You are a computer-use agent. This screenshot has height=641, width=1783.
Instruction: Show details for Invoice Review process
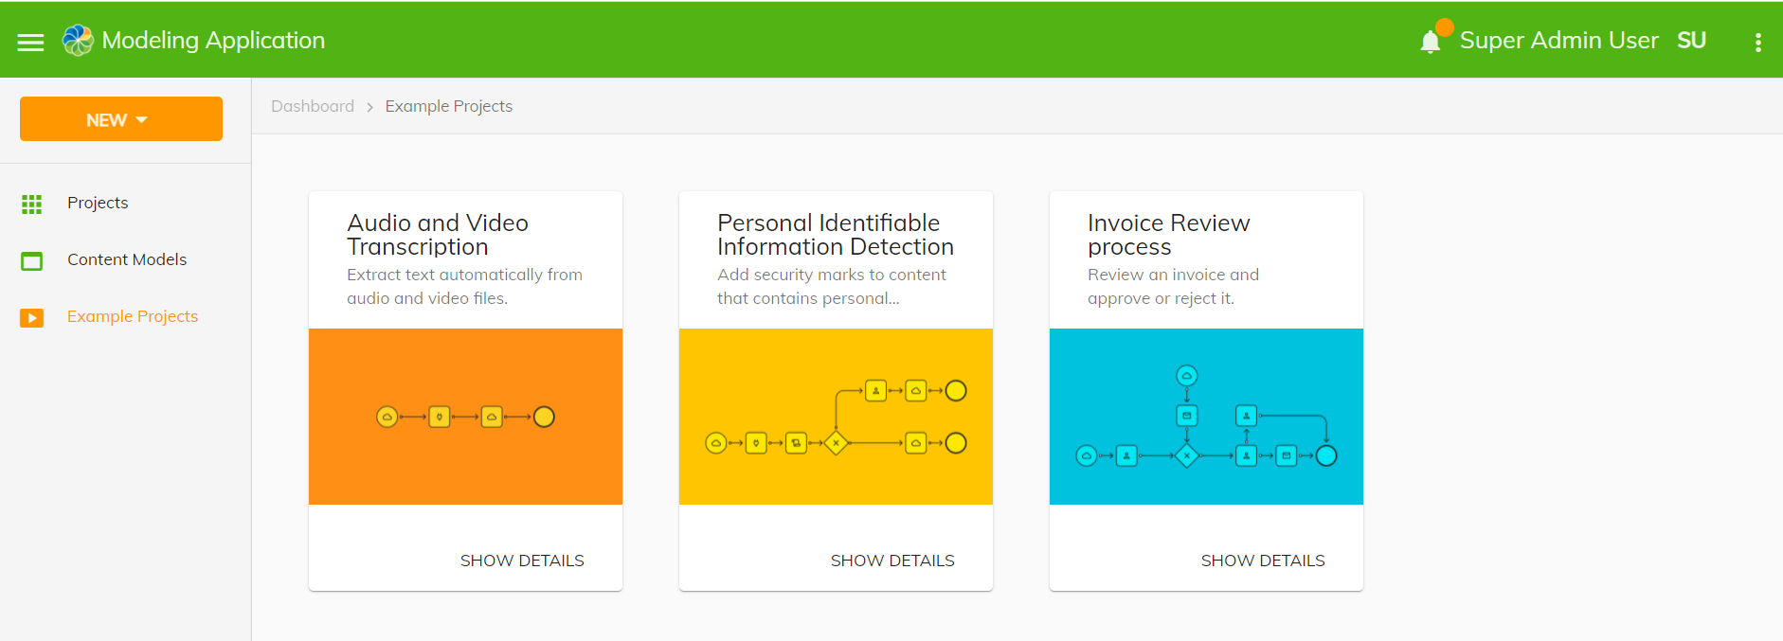[x=1262, y=560]
